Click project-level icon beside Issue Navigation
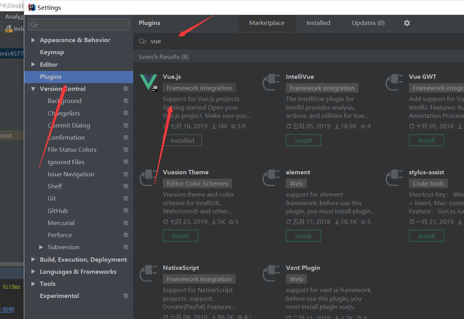The image size is (464, 319). pos(126,174)
